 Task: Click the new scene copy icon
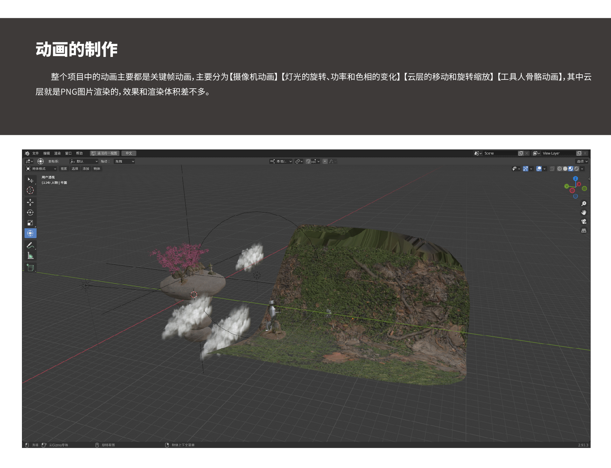click(521, 153)
